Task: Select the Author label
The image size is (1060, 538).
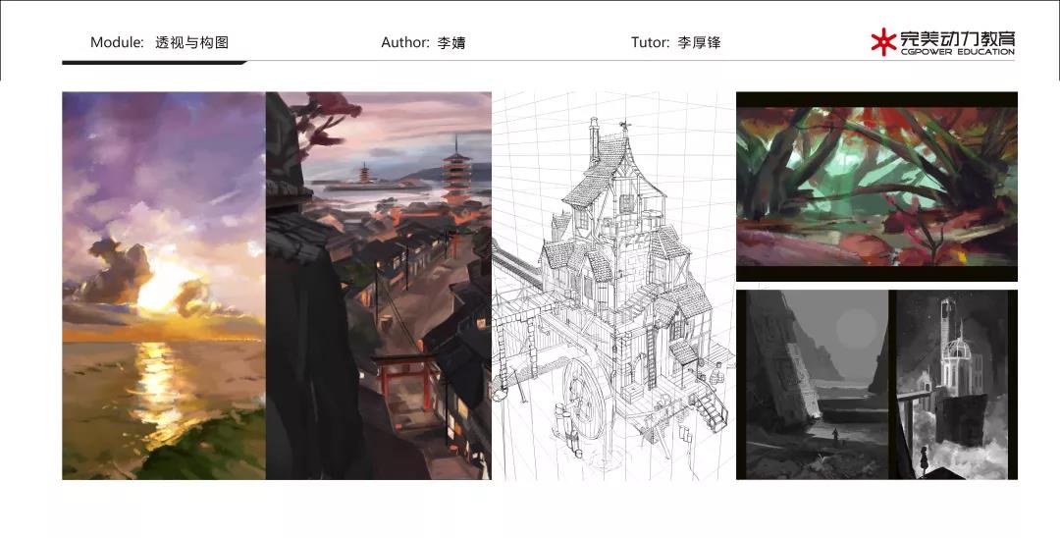Action: [404, 42]
